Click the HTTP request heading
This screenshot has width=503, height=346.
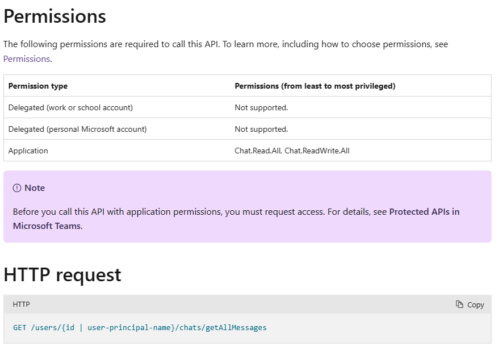click(x=62, y=275)
